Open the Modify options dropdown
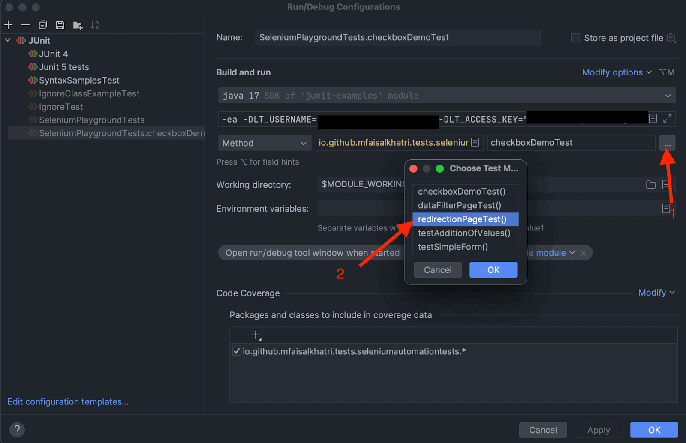The image size is (686, 443). pos(616,72)
